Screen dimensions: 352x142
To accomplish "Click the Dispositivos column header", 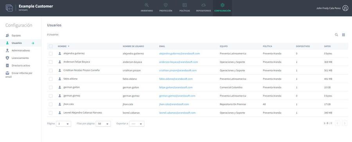I will [x=303, y=46].
